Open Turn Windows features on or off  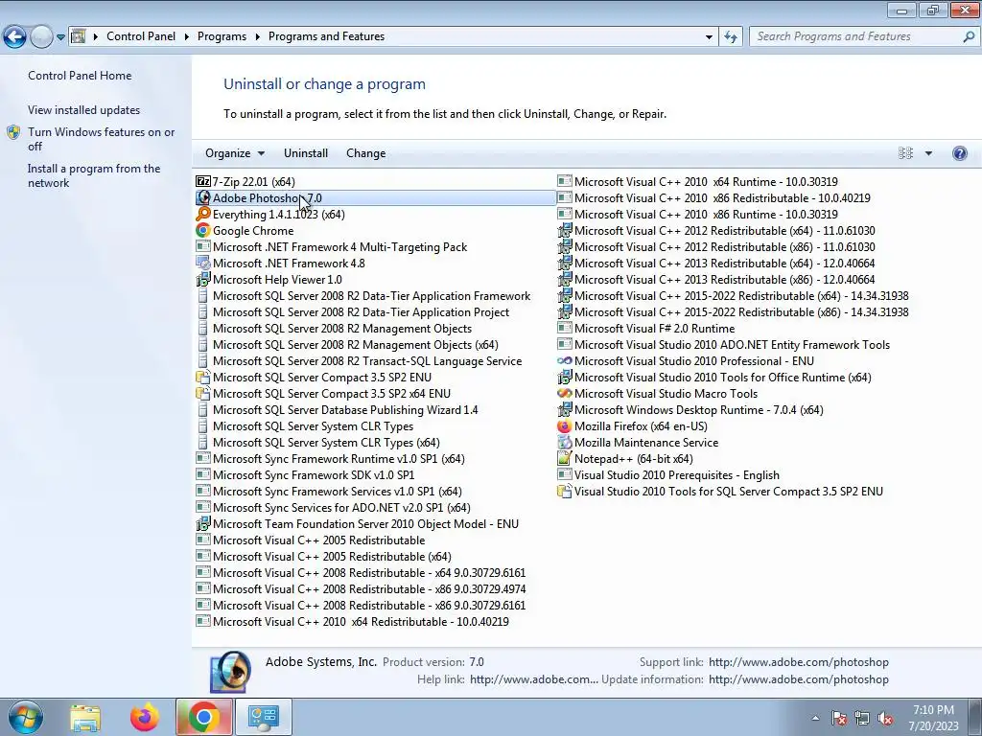point(101,140)
